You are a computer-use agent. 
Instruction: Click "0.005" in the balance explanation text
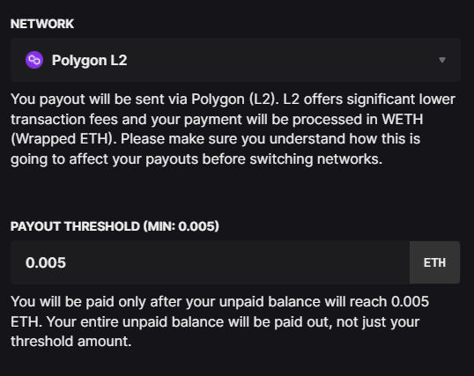point(410,302)
